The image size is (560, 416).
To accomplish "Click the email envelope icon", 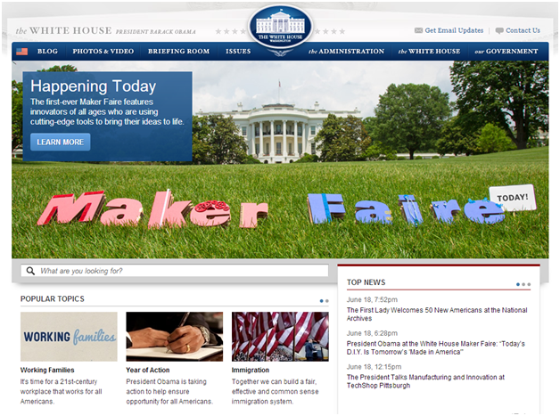I will click(418, 30).
